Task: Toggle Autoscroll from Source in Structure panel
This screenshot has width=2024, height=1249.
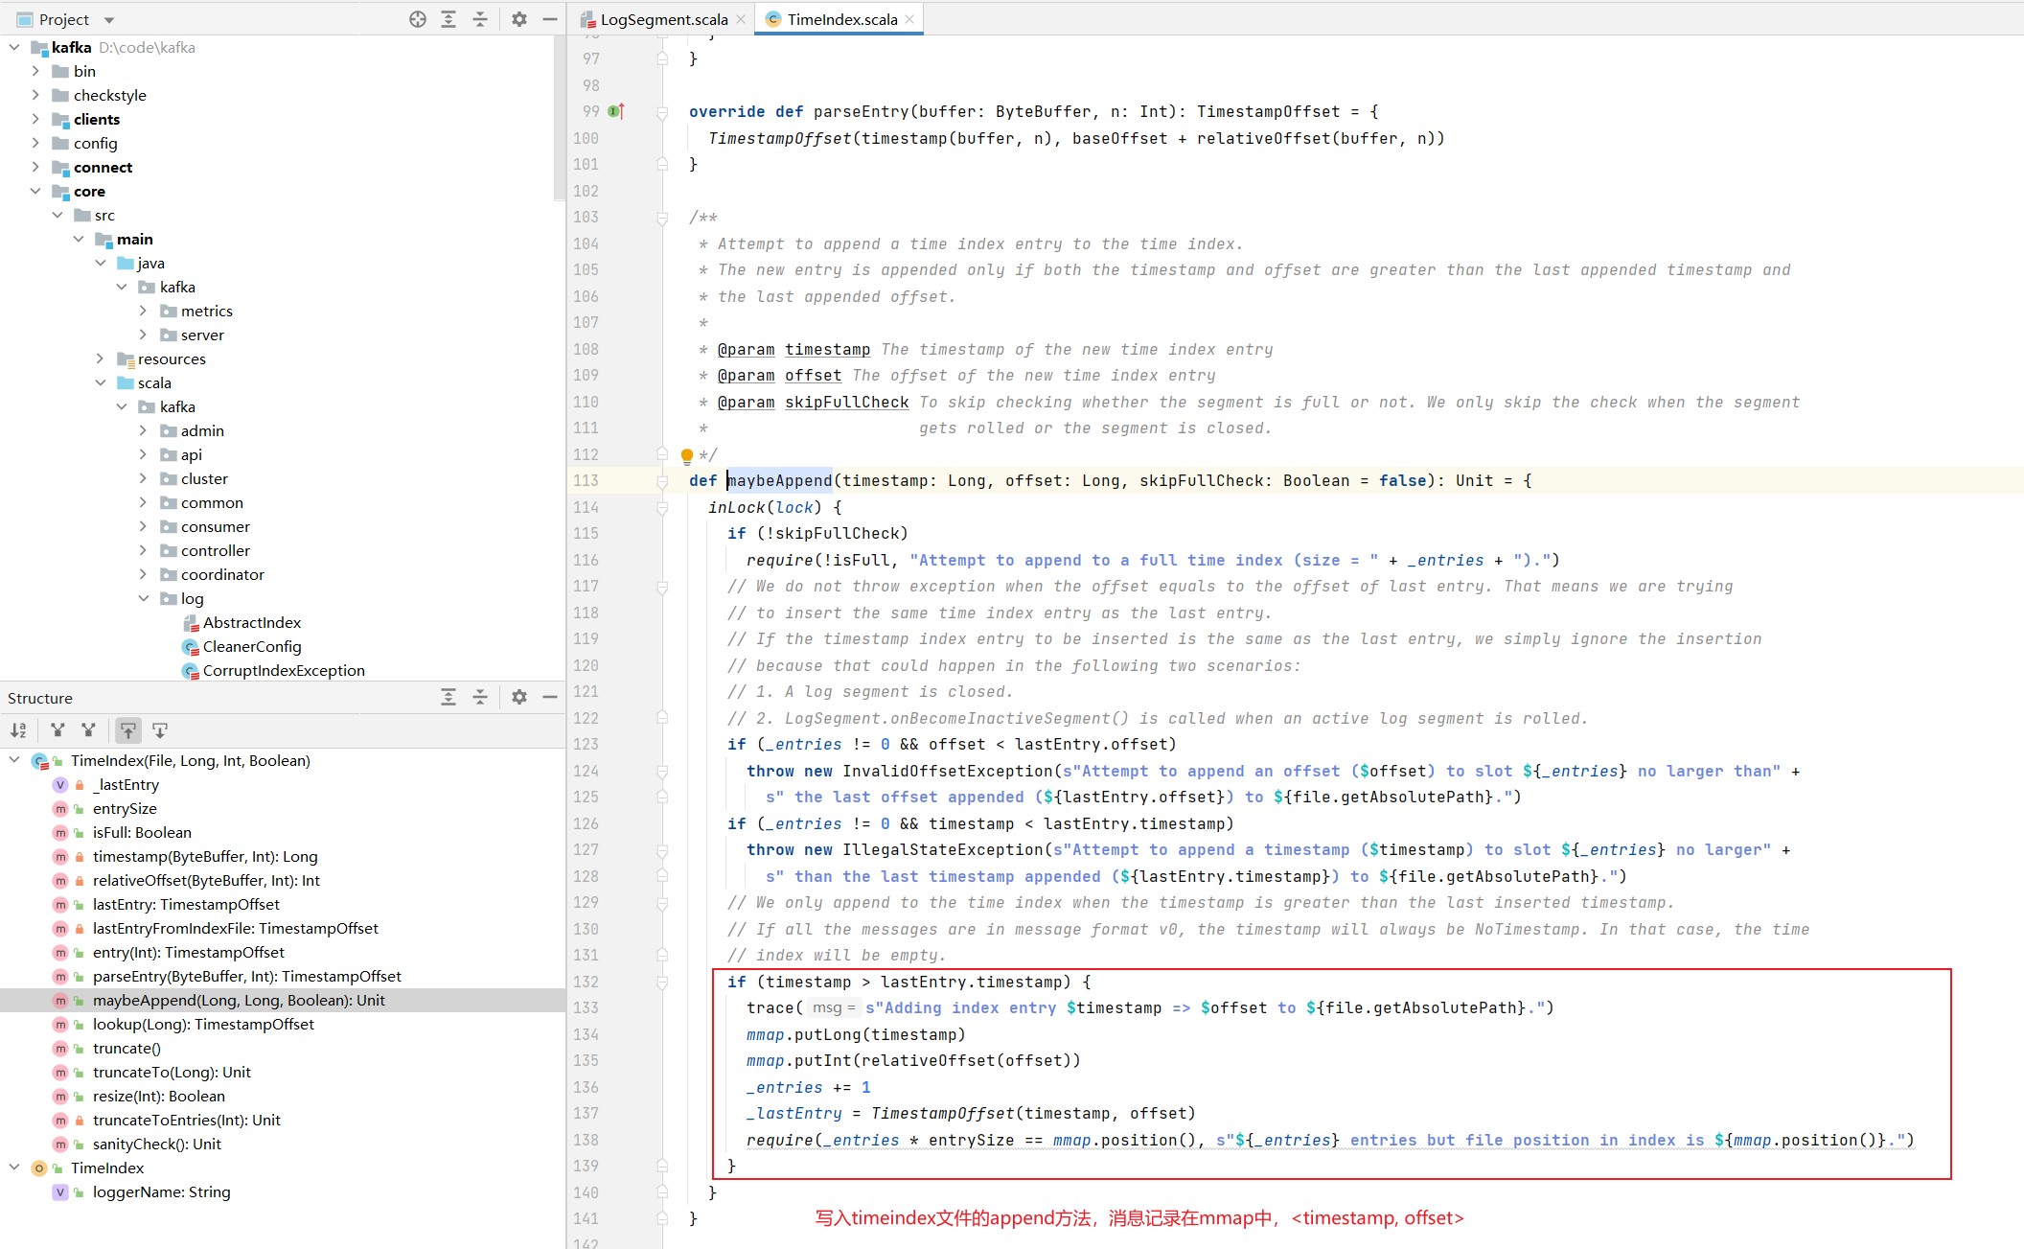Action: [x=160, y=730]
